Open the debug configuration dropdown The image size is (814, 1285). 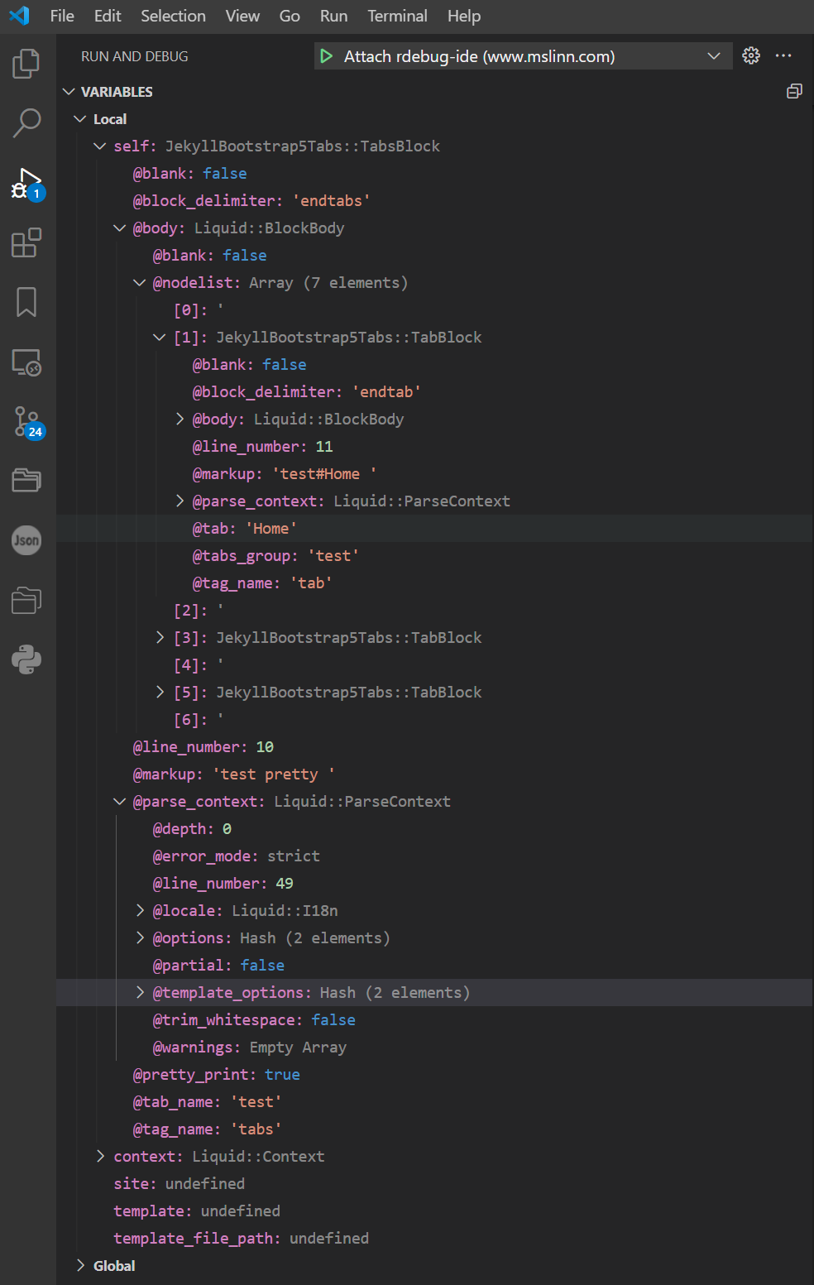tap(713, 56)
